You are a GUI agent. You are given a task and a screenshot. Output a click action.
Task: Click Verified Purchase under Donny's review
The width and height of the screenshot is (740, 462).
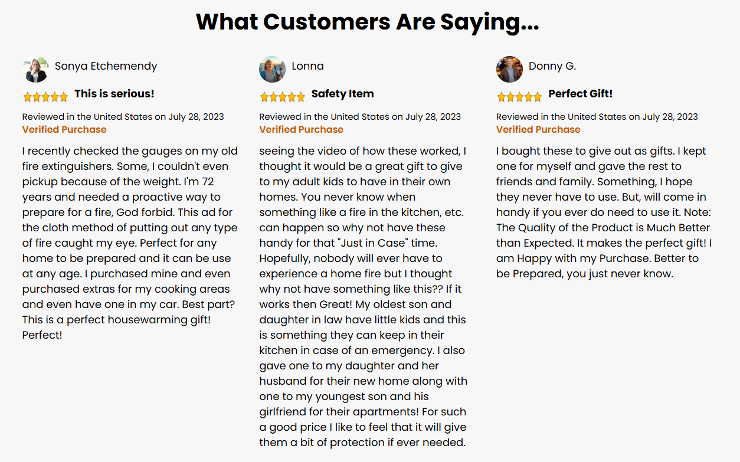(538, 130)
